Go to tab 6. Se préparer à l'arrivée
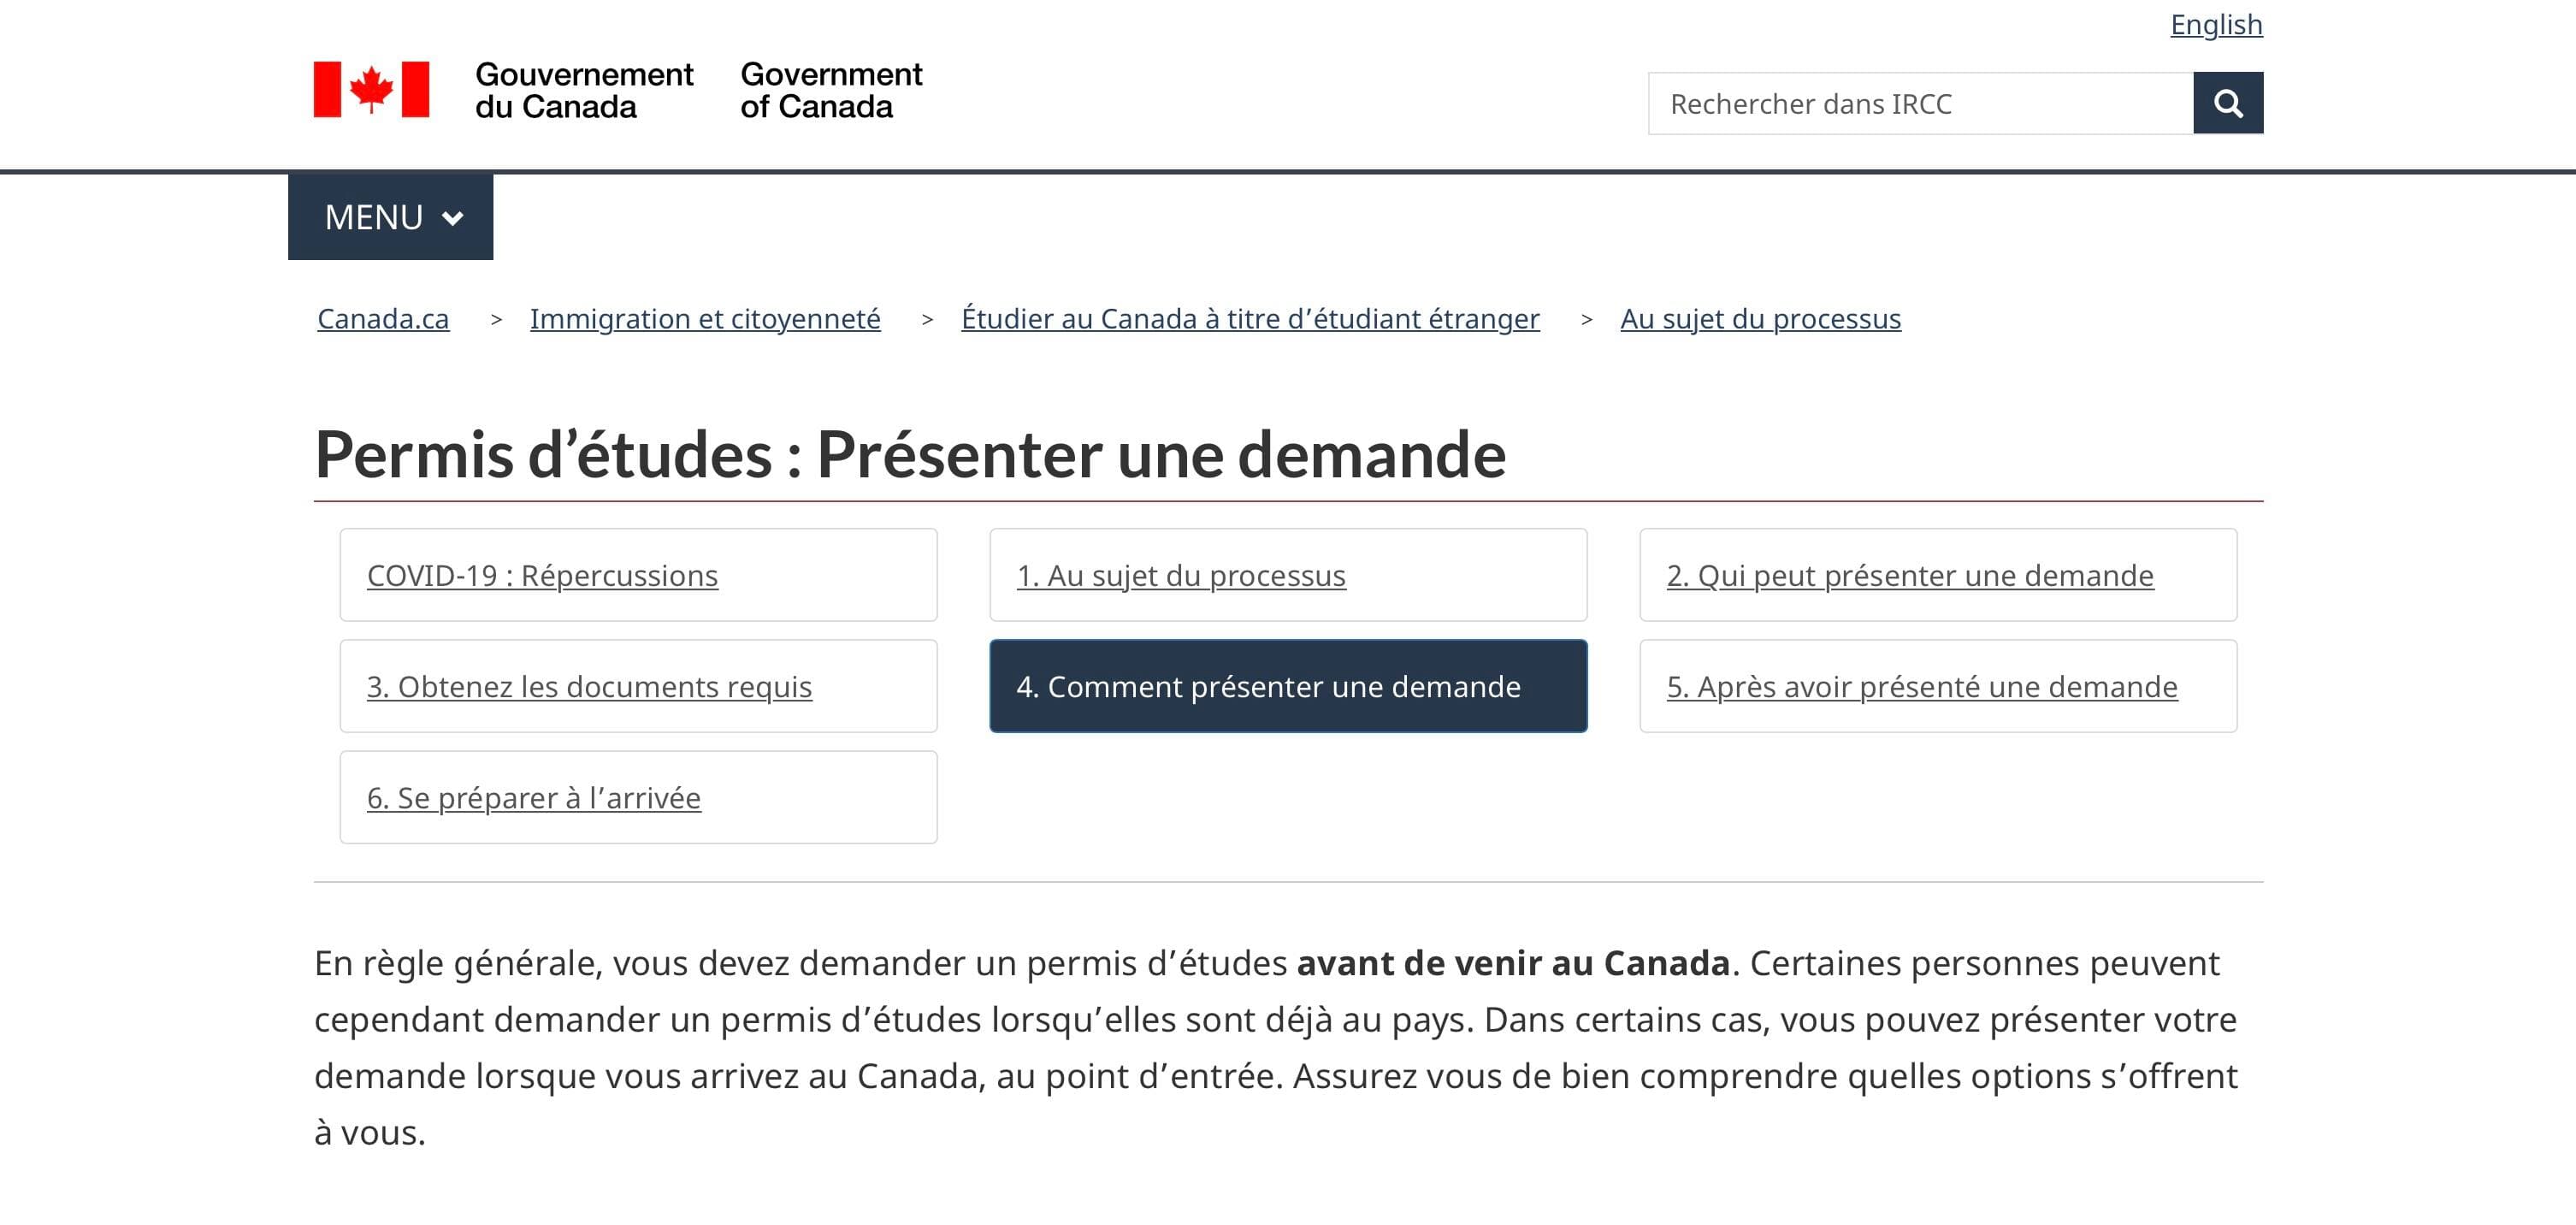The height and width of the screenshot is (1225, 2576). [533, 798]
